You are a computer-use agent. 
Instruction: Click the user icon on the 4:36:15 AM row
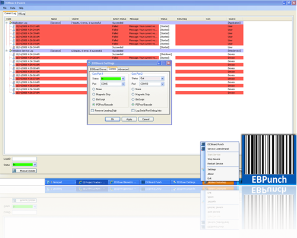(x=14, y=85)
